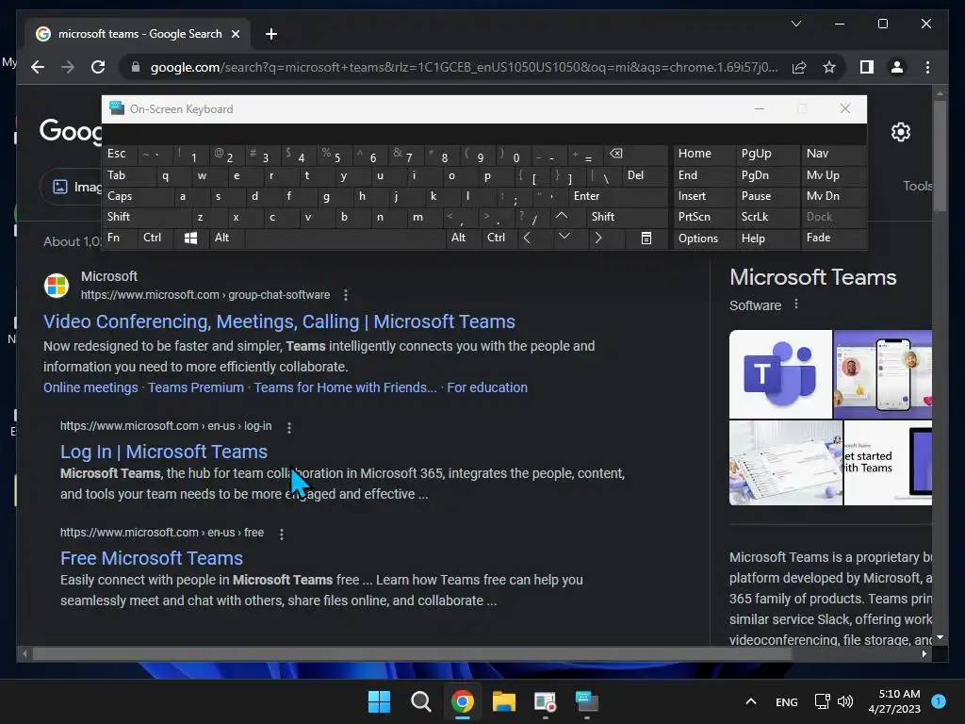Follow the For education sitelink

[x=487, y=387]
